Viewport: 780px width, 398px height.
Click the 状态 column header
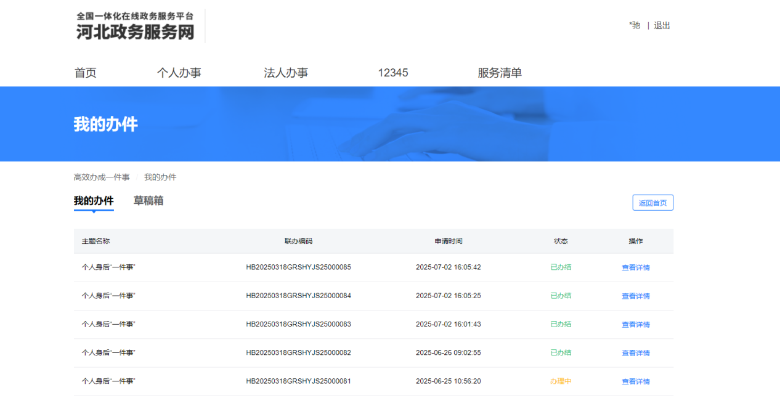point(561,241)
